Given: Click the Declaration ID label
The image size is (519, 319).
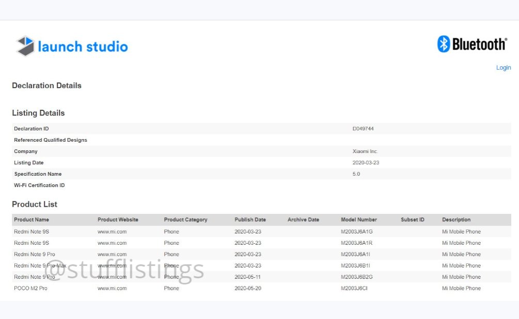Looking at the screenshot, I should click(x=31, y=129).
